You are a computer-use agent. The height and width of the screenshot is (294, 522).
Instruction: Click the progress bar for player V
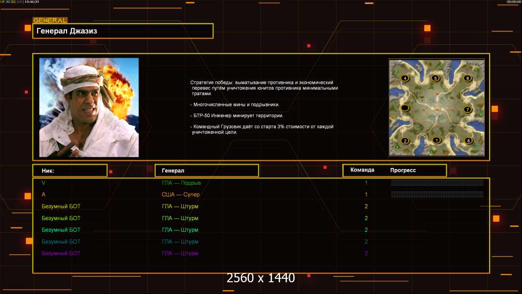(x=437, y=183)
